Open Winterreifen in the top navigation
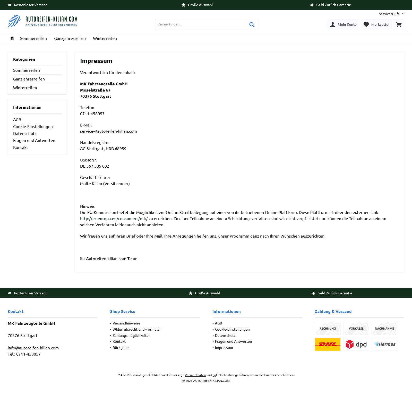The image size is (412, 398). point(105,38)
